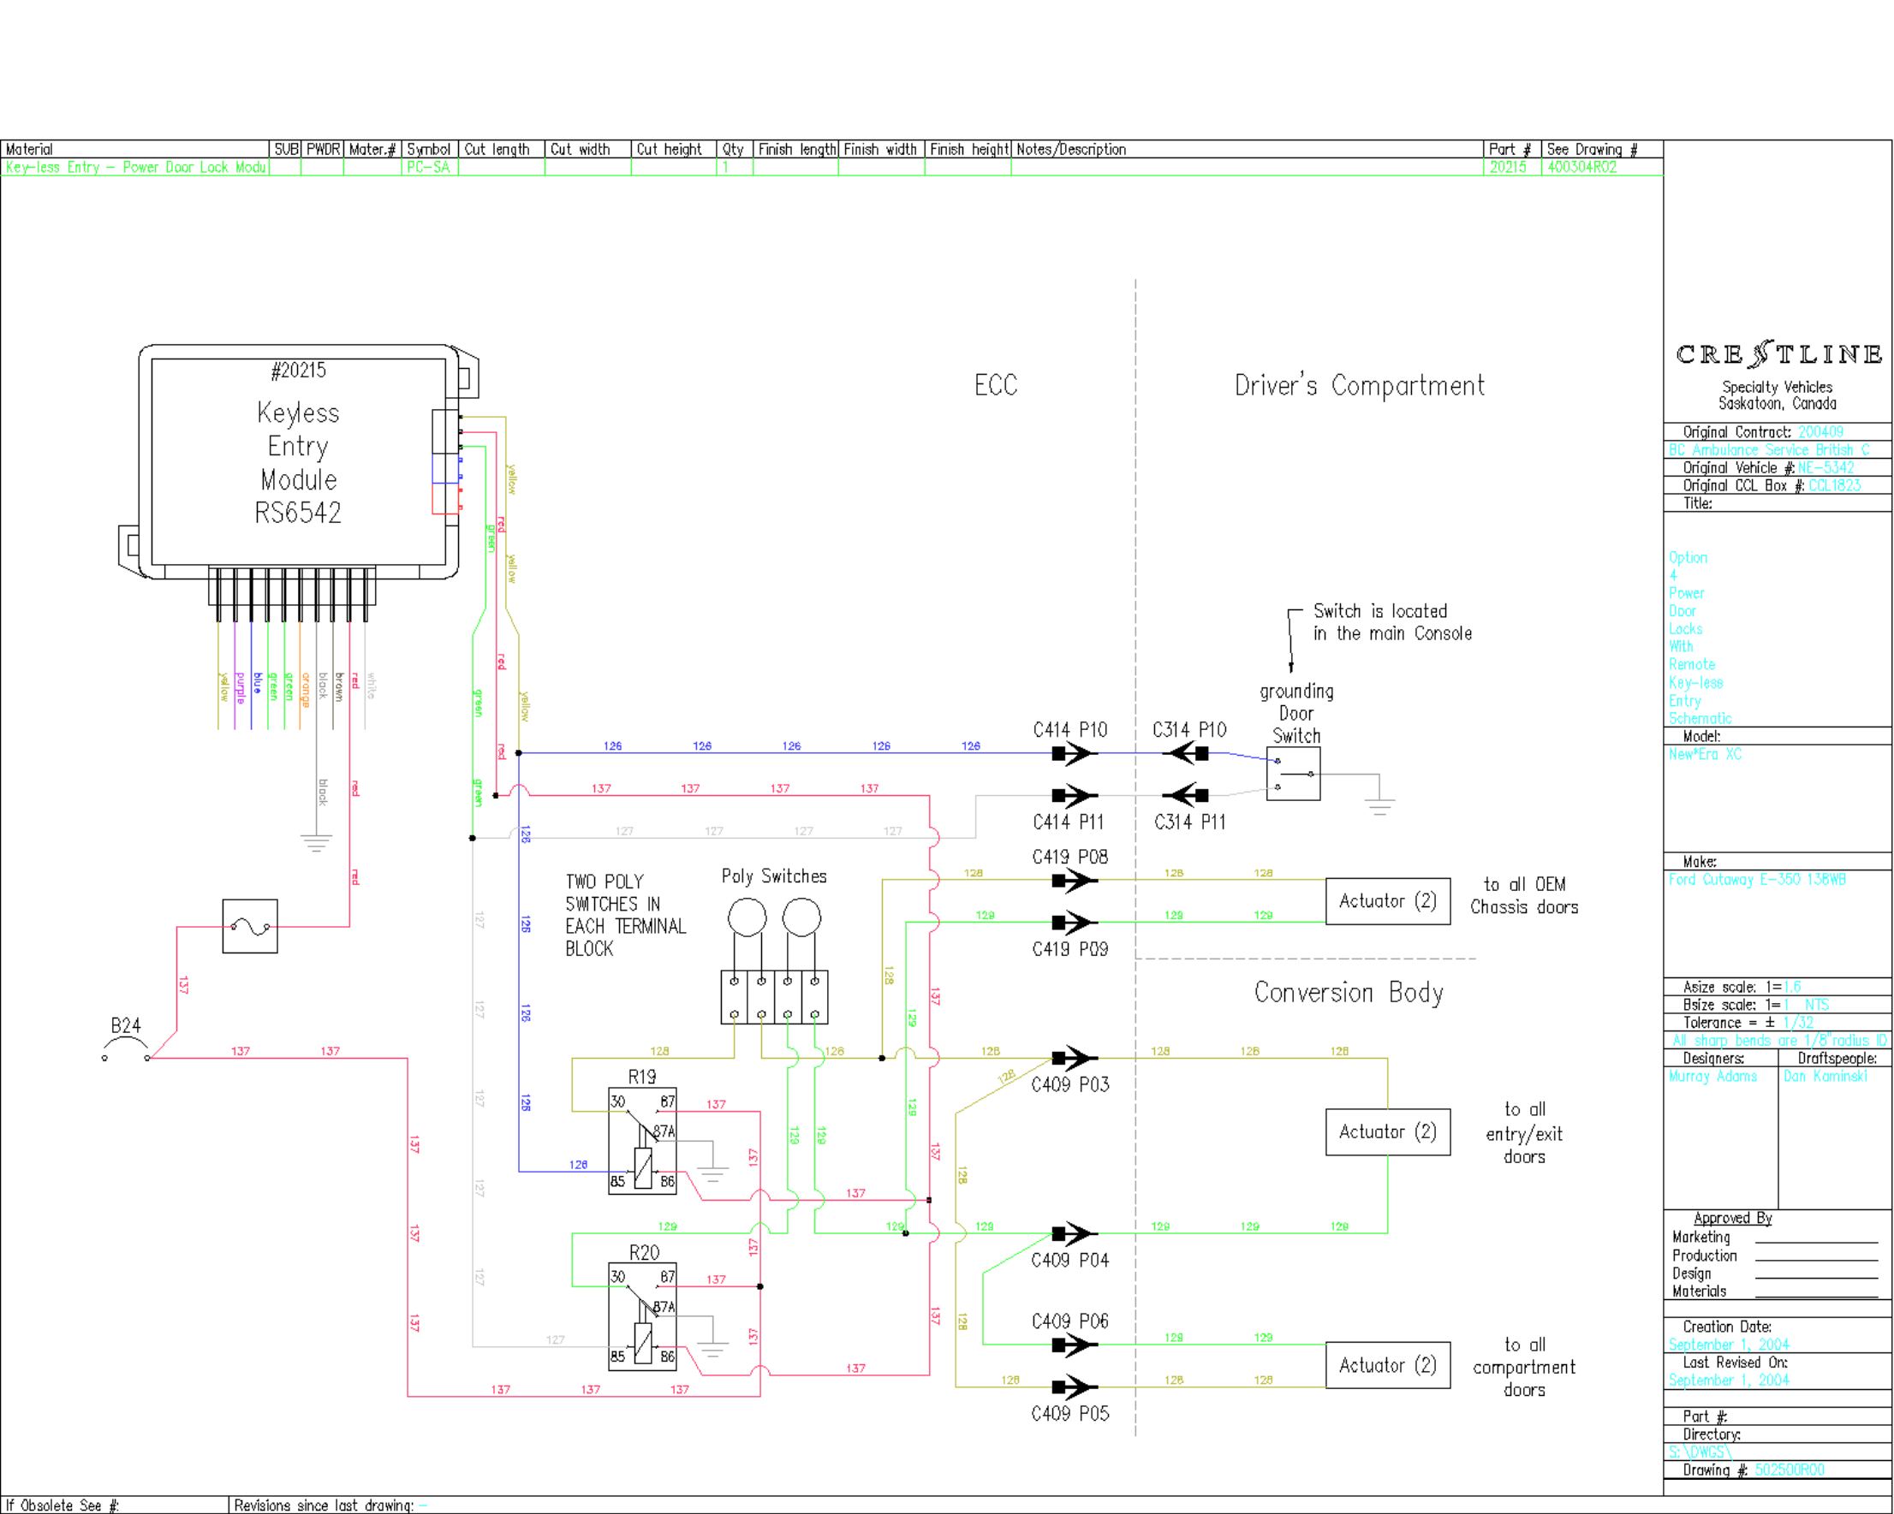Viewport: 1894px width, 1514px height.
Task: Click the C409 P04 connector arrow
Action: [x=1075, y=1234]
